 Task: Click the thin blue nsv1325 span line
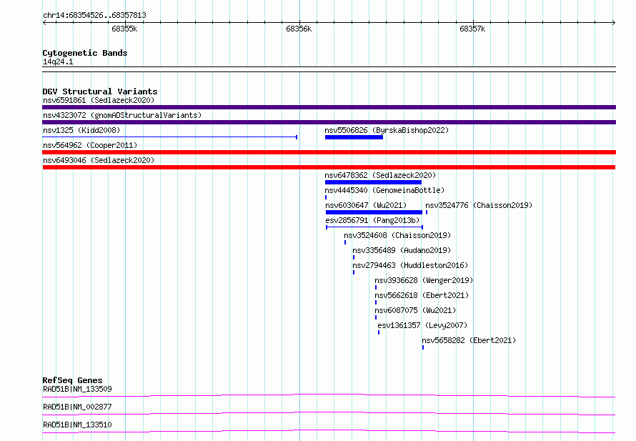point(169,137)
